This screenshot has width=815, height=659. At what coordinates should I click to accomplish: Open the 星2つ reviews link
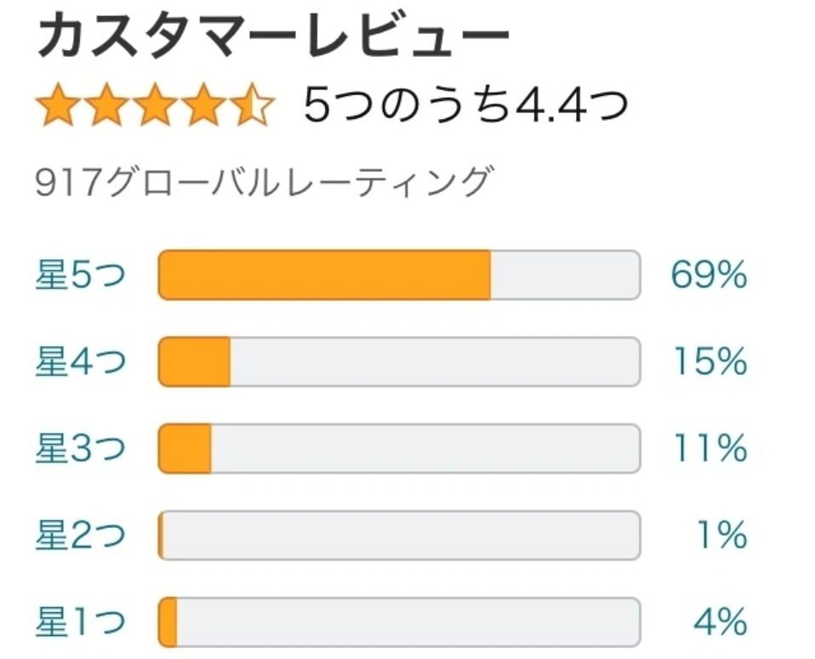[81, 536]
